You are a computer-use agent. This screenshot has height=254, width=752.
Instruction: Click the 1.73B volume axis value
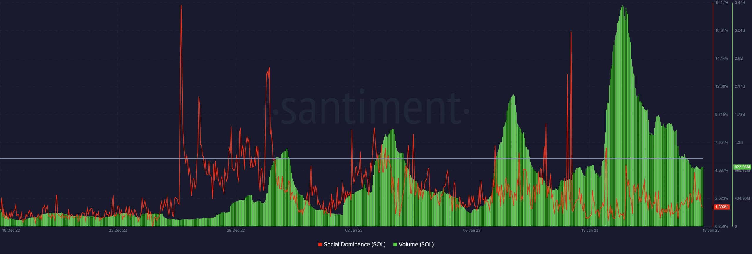[740, 115]
